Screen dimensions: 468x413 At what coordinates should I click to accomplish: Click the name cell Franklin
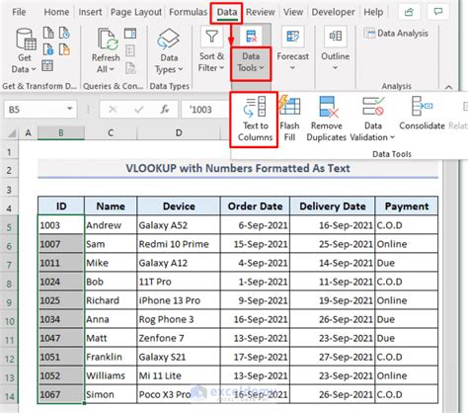[x=111, y=357]
